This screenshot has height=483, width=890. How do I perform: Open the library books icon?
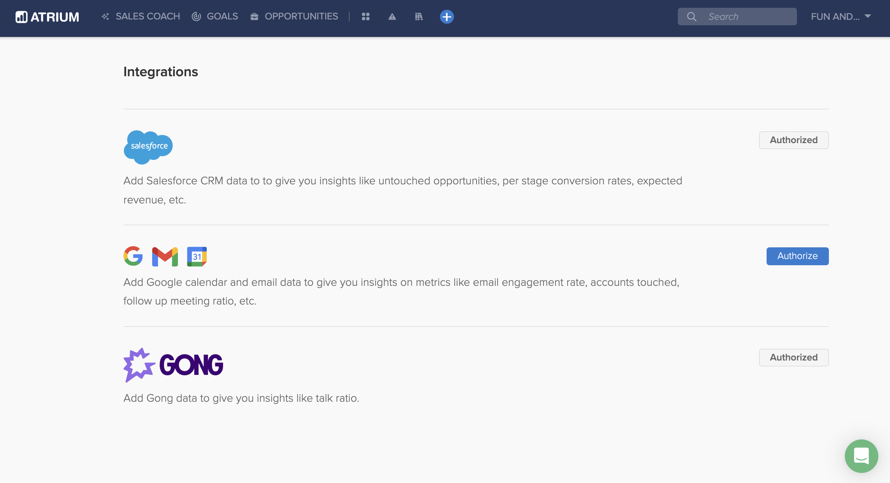pos(419,17)
